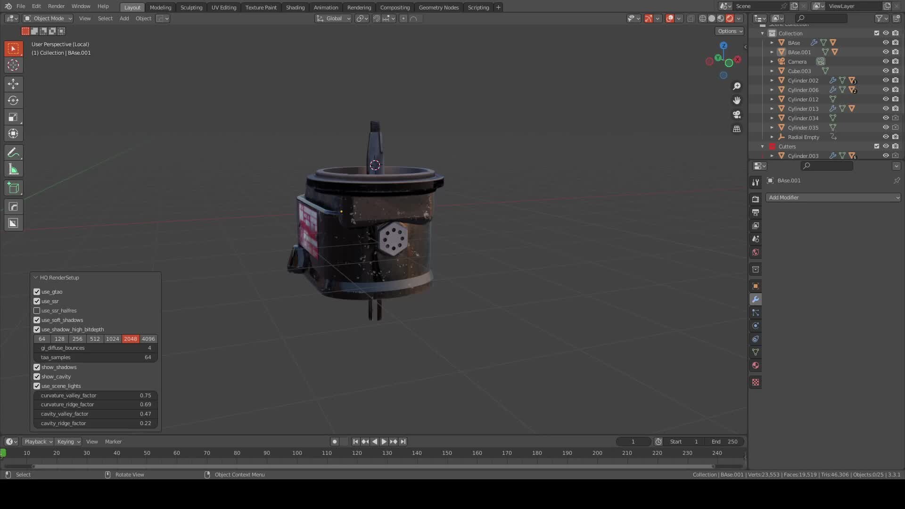This screenshot has width=905, height=509.
Task: Select the Rotate tool
Action: (13, 100)
